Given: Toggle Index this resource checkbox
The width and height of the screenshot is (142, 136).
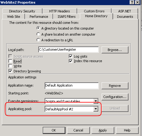Looking at the screenshot, I should tap(71, 61).
